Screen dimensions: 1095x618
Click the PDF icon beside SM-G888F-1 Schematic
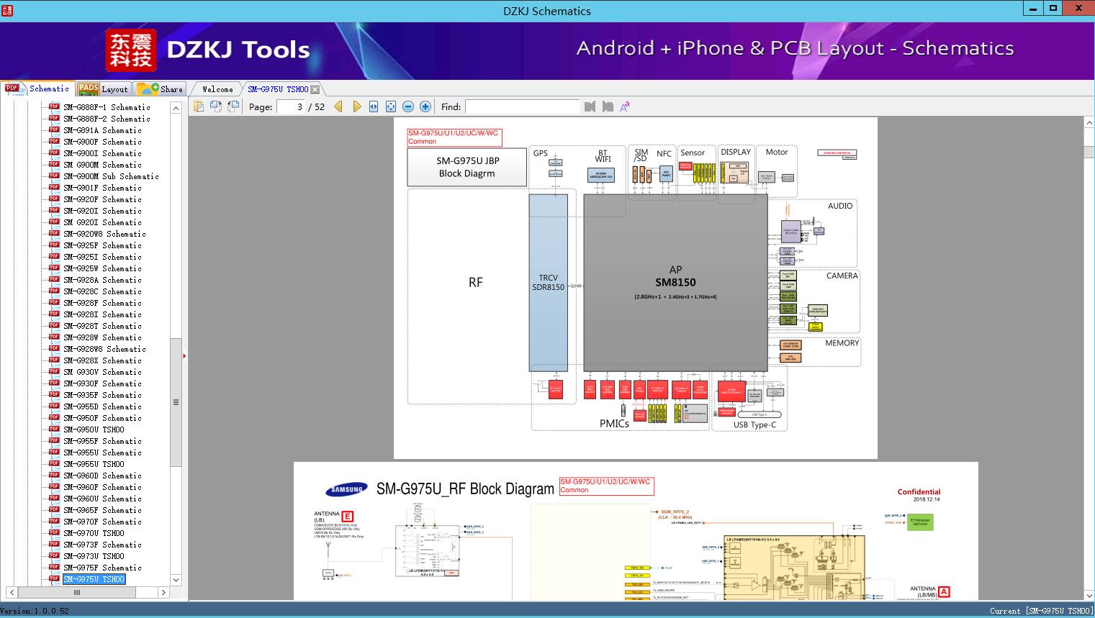[54, 106]
